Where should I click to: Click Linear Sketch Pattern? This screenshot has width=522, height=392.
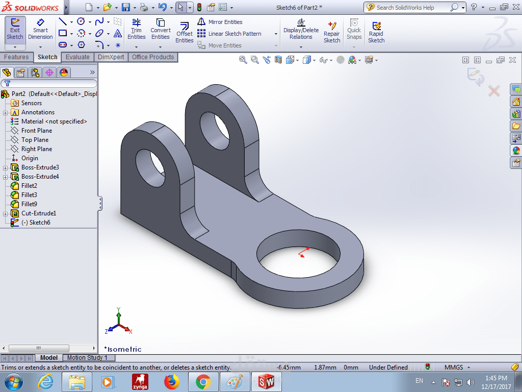229,34
